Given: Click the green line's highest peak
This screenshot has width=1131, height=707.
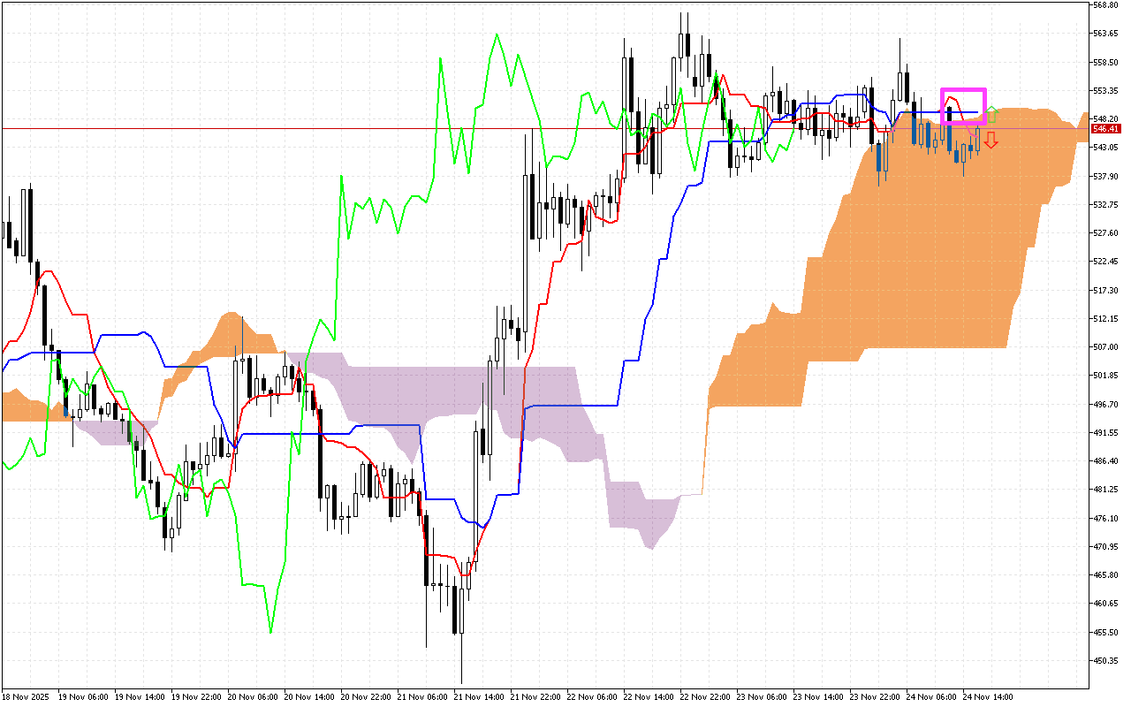Looking at the screenshot, I should 497,34.
